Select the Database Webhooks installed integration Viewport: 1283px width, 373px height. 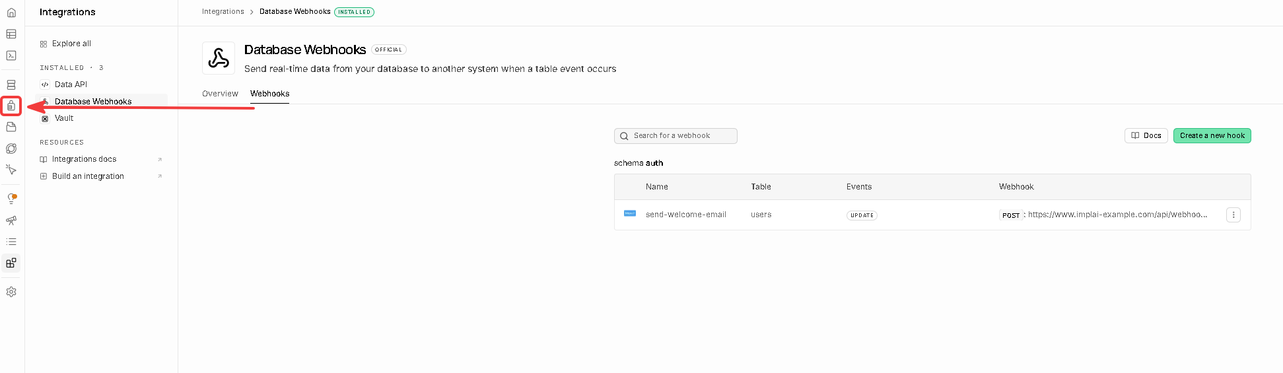pyautogui.click(x=102, y=101)
